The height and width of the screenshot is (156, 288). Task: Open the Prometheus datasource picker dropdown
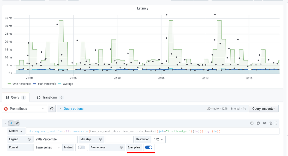click(24, 109)
